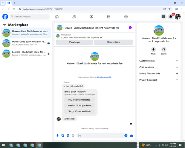Open the Facebook home logo
The width and height of the screenshot is (185, 148).
[5, 17]
